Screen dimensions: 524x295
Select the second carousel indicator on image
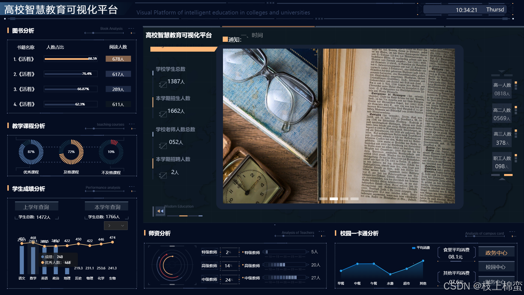point(334,199)
